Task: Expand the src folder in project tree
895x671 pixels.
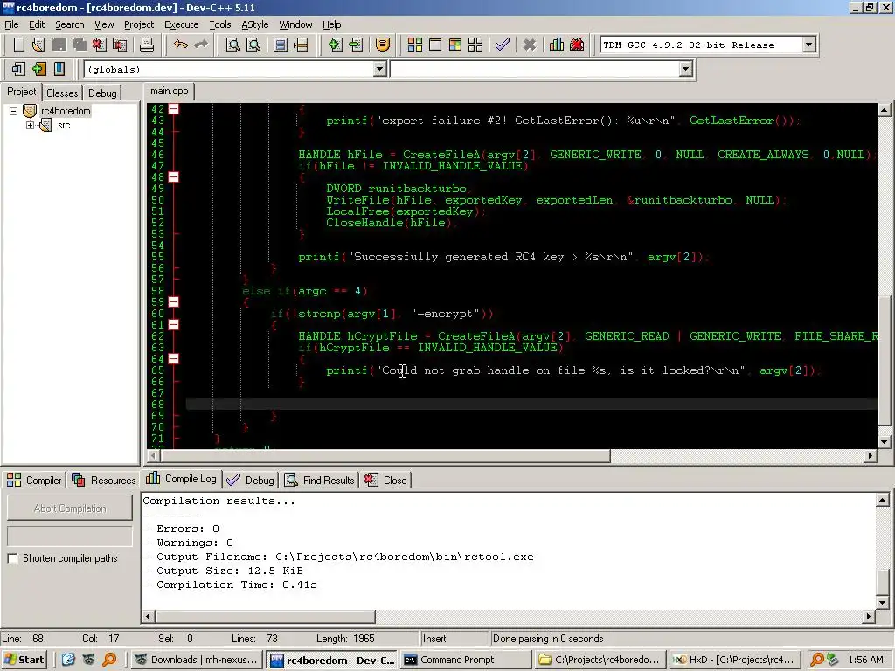Action: coord(31,125)
